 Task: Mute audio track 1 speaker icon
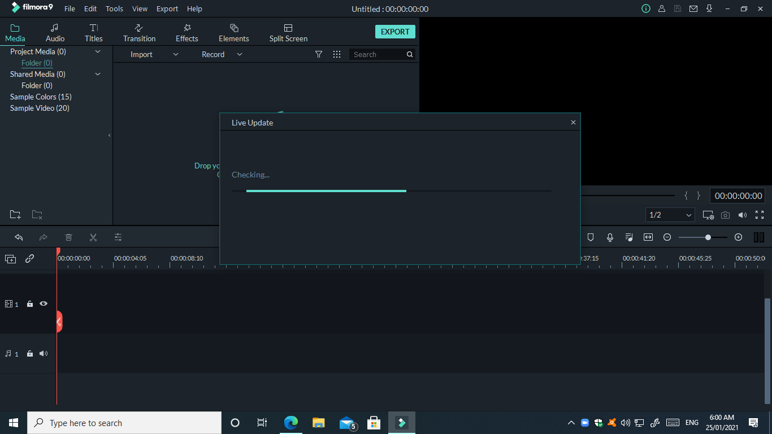click(x=44, y=354)
